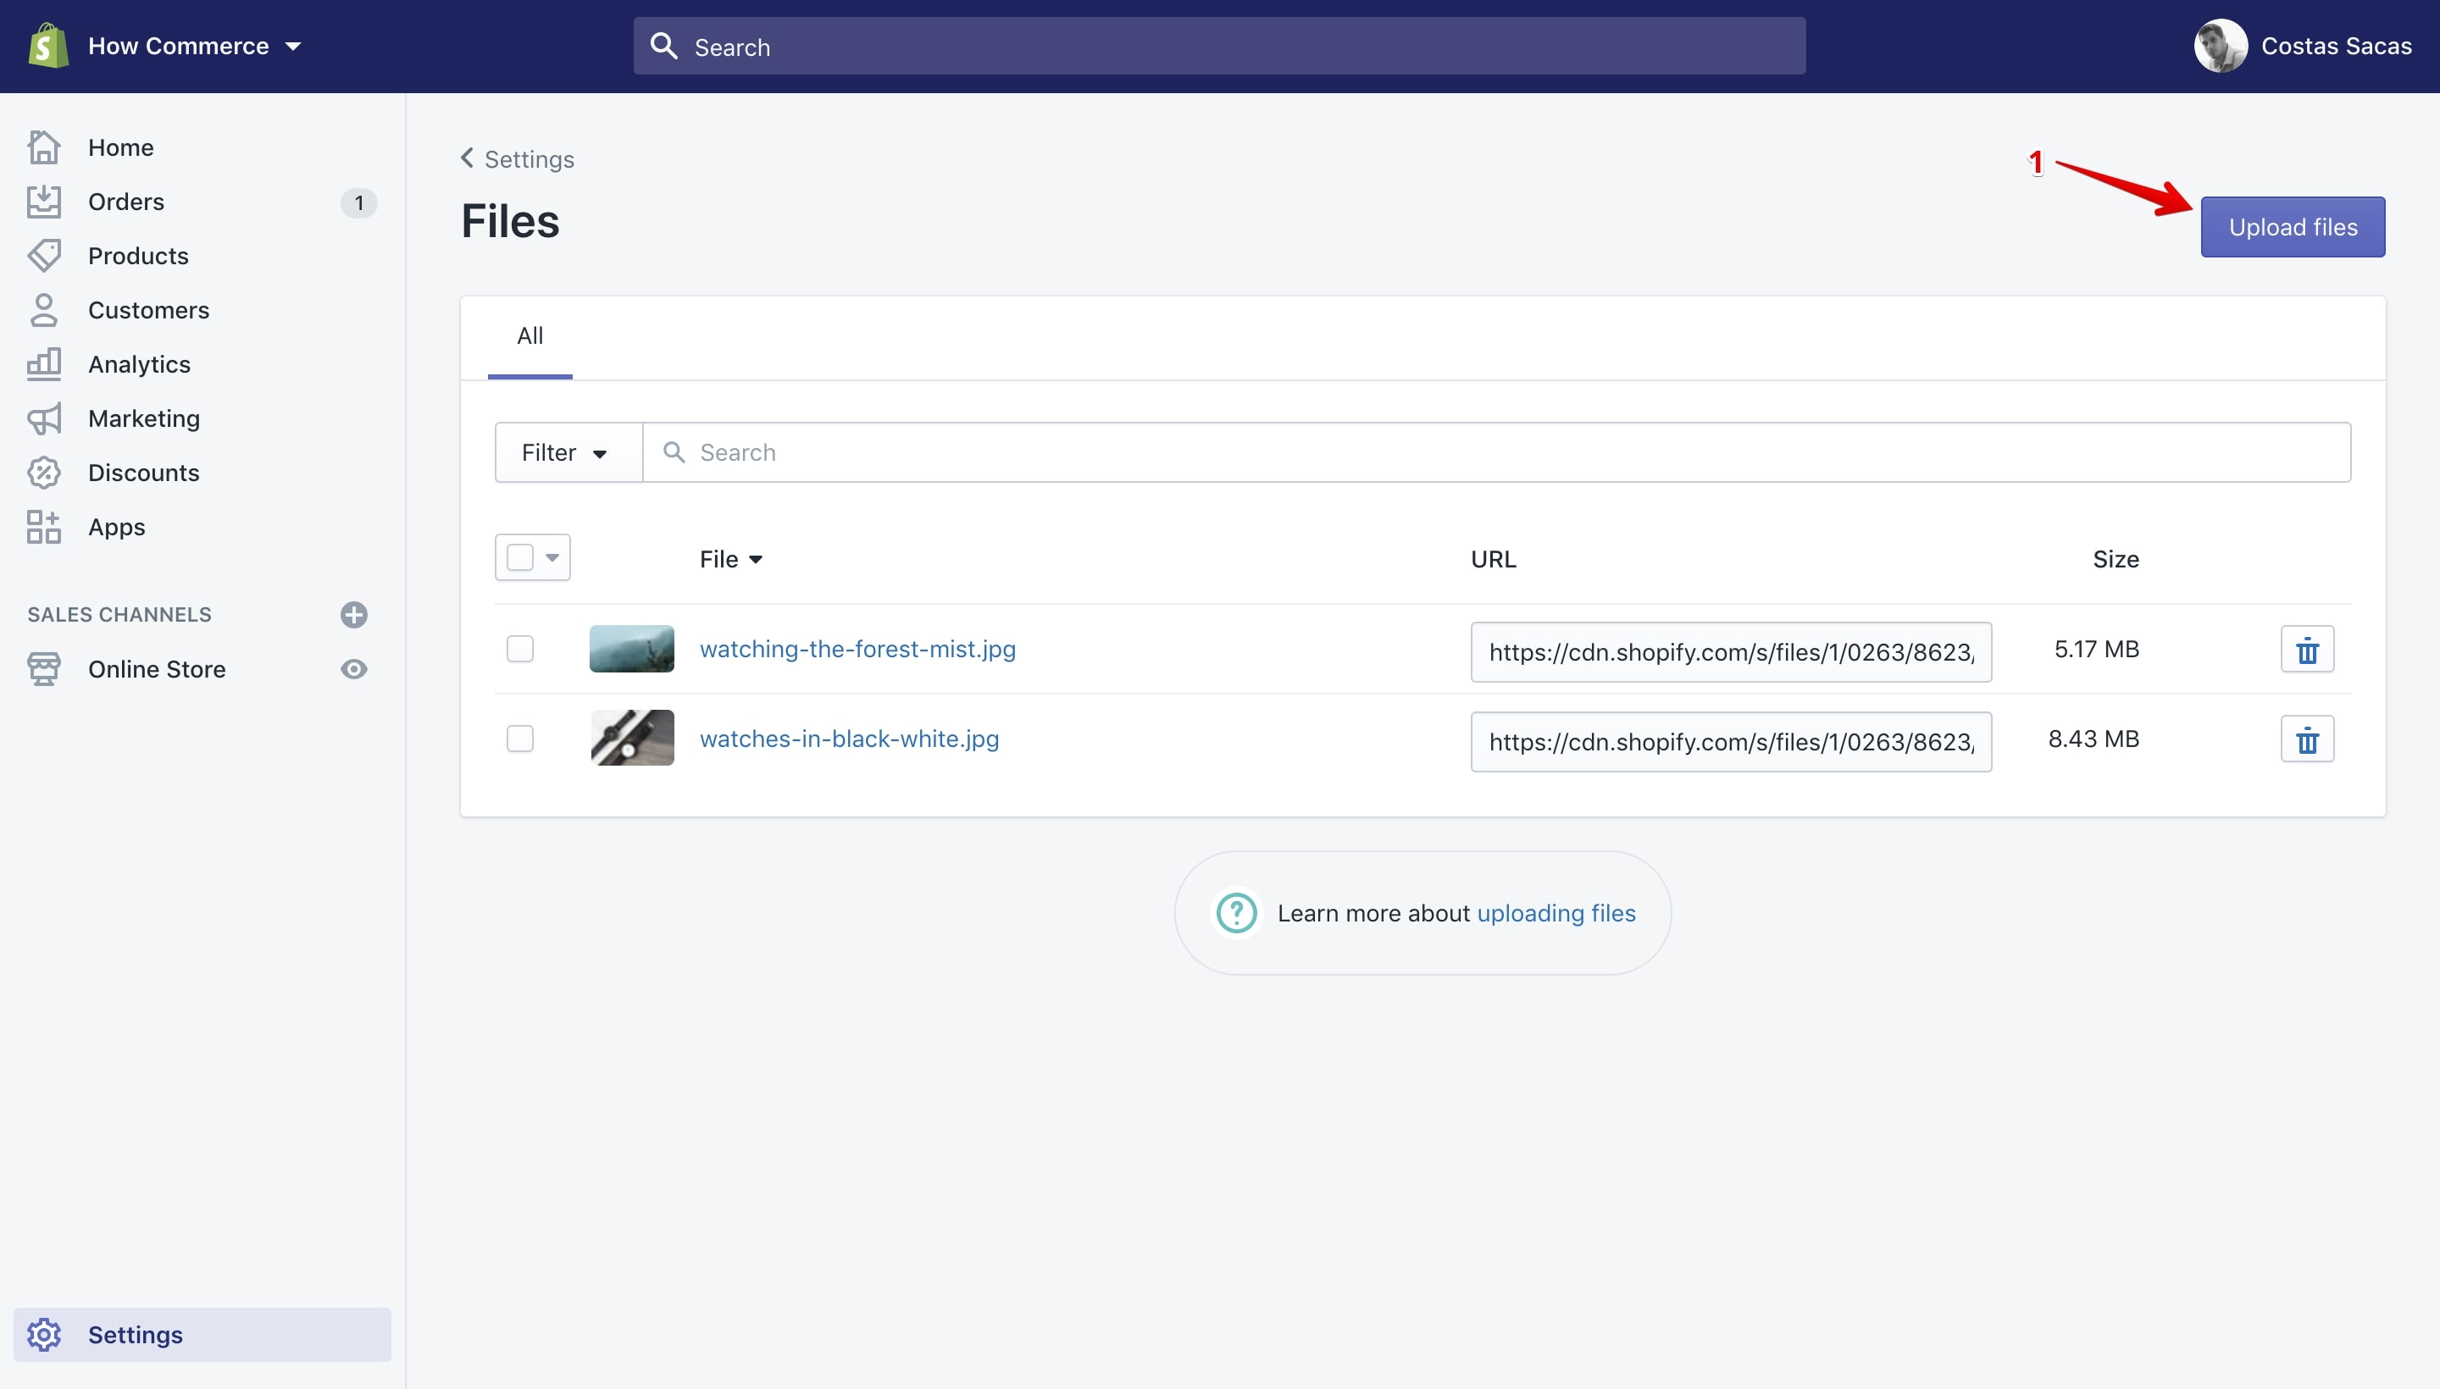The image size is (2440, 1389).
Task: Open the Filter dropdown
Action: [x=568, y=452]
